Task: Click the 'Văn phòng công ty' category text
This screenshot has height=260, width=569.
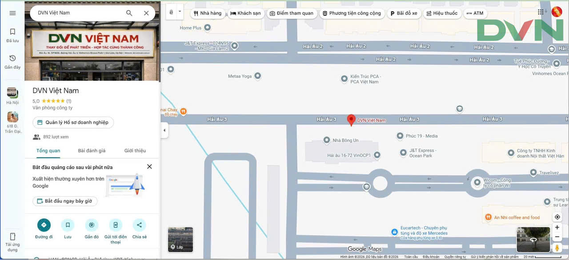Action: click(x=52, y=108)
